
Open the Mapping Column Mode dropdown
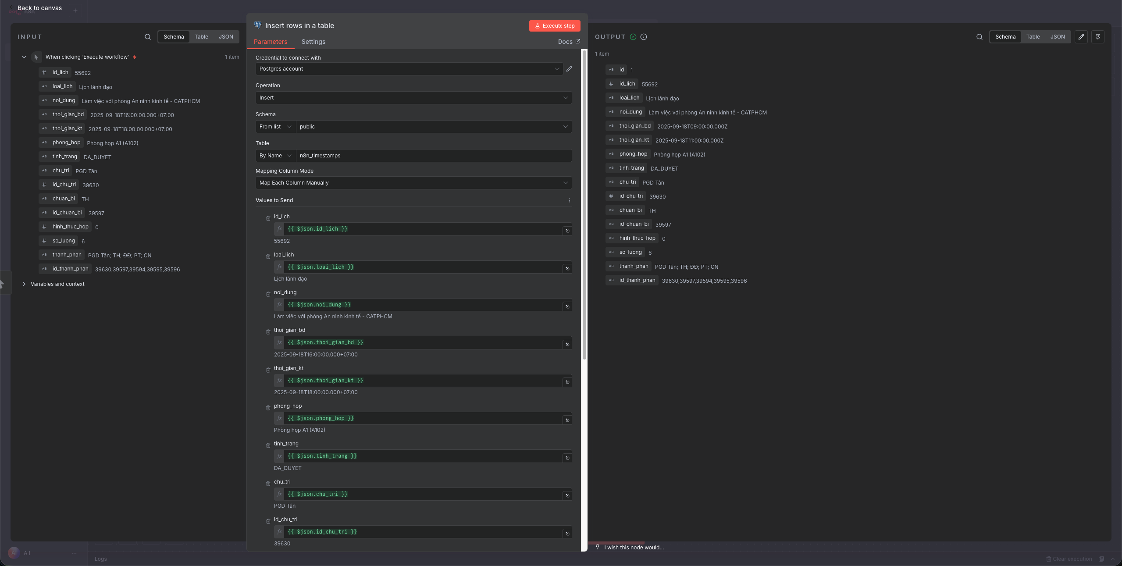pos(413,183)
